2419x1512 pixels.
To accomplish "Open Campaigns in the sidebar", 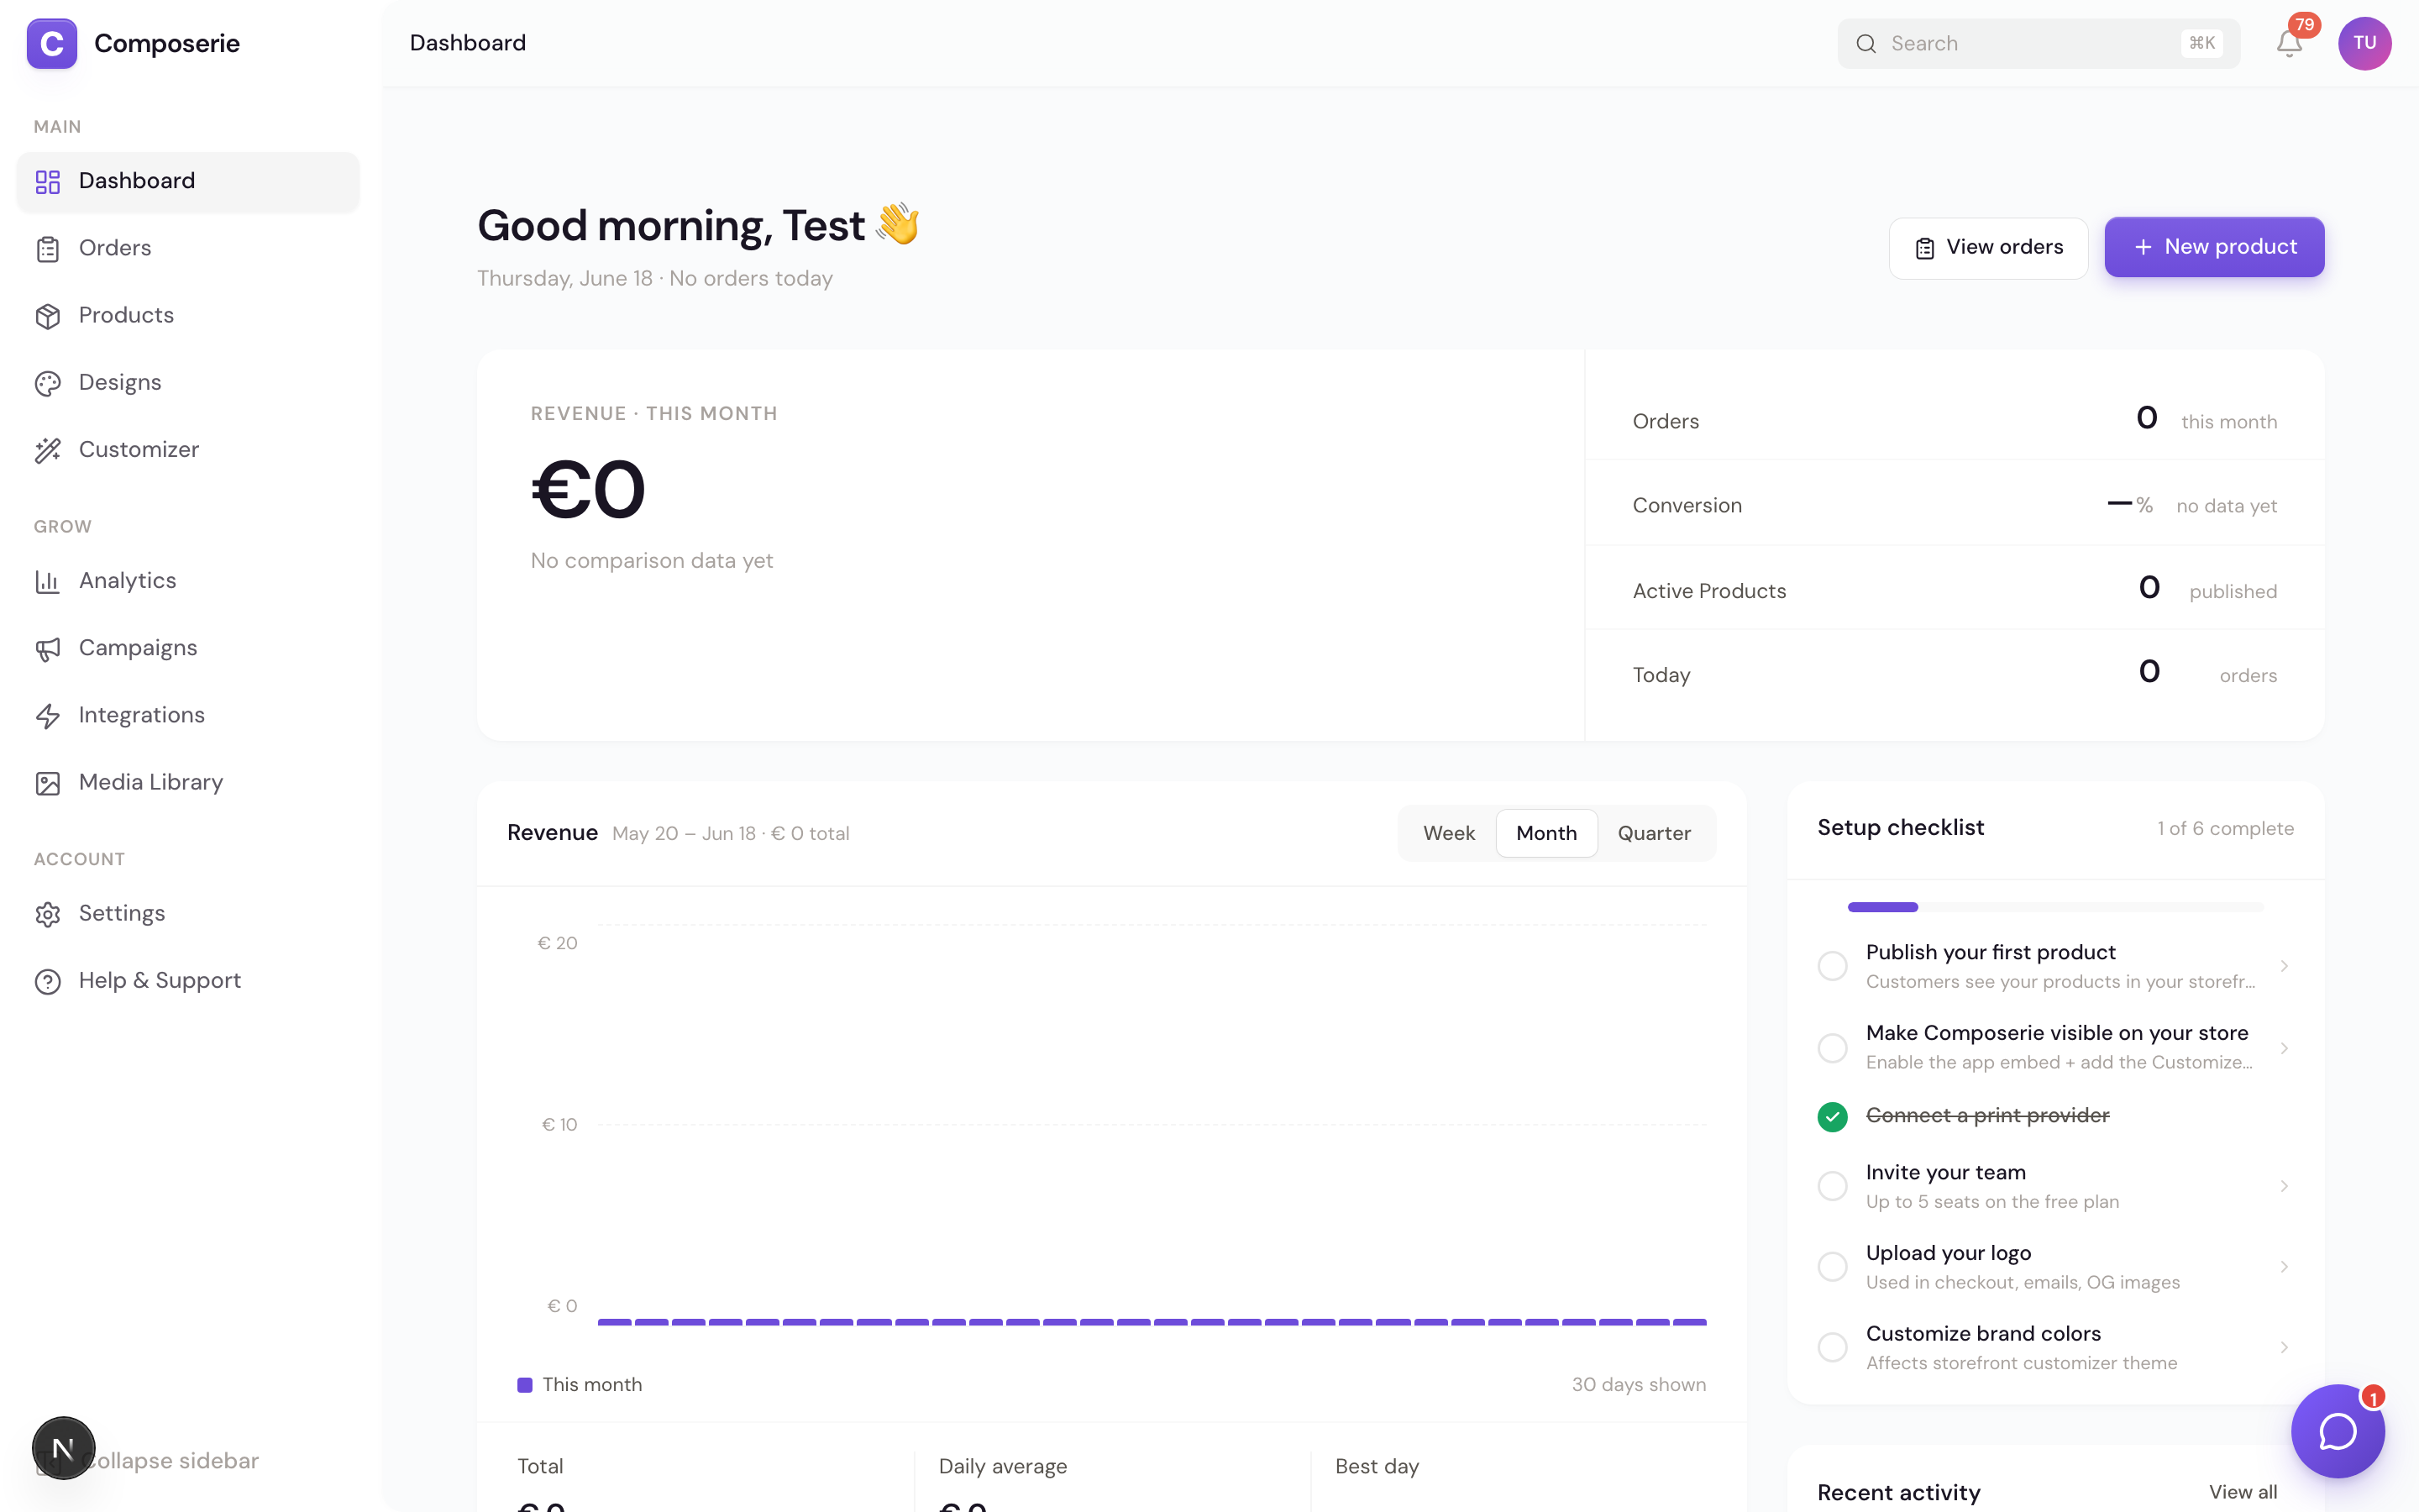I will 188,648.
